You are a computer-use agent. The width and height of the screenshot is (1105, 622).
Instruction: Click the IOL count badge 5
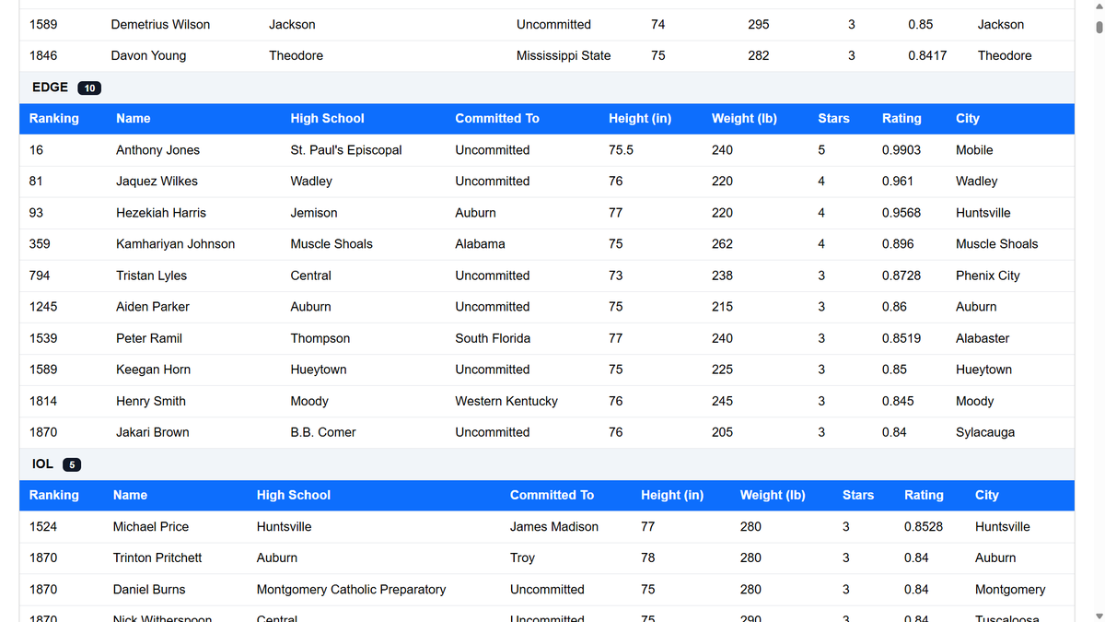72,465
